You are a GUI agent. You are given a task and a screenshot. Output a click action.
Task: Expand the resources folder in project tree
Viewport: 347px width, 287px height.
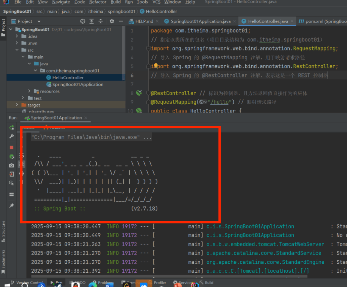coord(29,91)
